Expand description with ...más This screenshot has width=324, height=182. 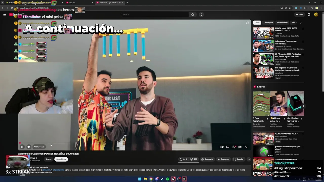pos(23,175)
